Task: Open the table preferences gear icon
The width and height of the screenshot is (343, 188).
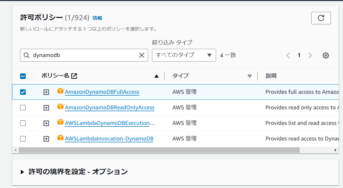Action: pos(326,55)
